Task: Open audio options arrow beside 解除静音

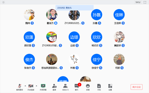Action: pyautogui.click(x=25, y=86)
